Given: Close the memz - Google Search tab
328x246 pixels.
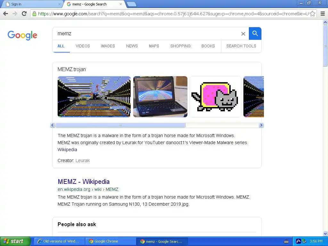Looking at the screenshot, I should [x=121, y=4].
